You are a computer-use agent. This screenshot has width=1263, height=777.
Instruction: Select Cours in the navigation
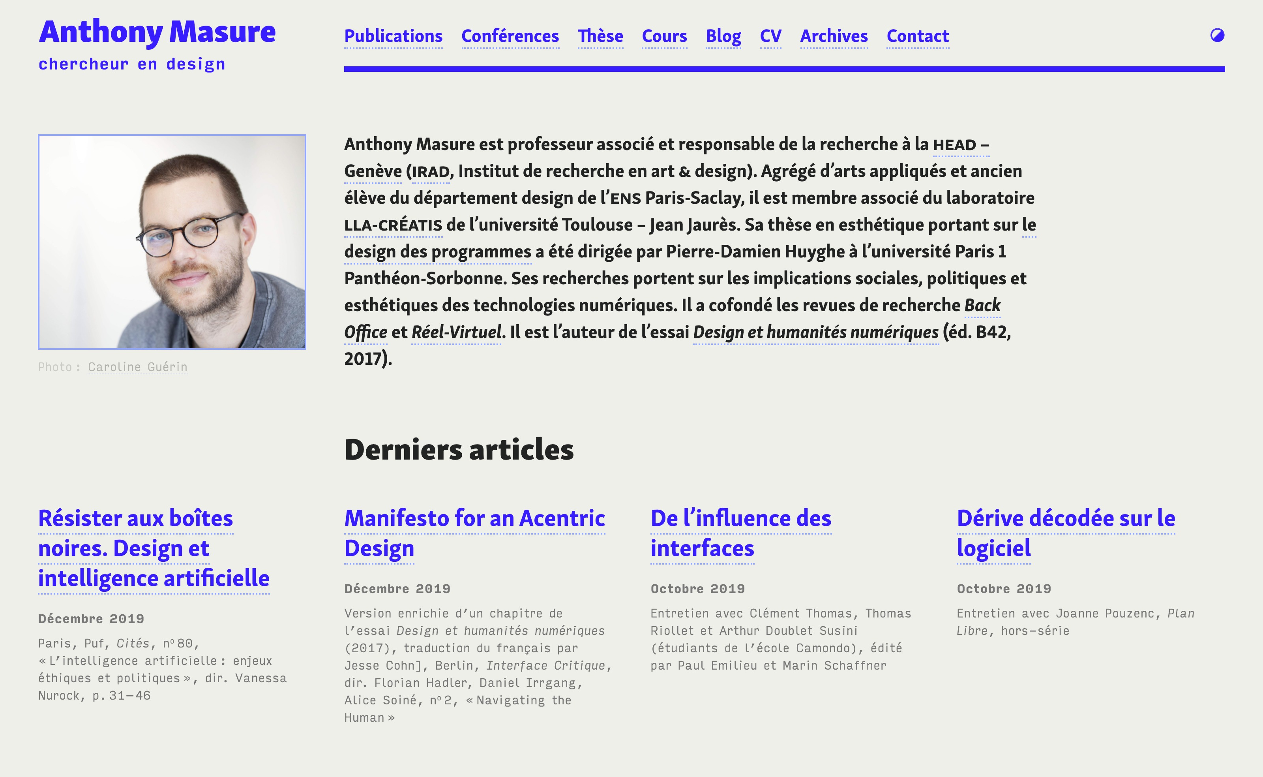(x=664, y=36)
